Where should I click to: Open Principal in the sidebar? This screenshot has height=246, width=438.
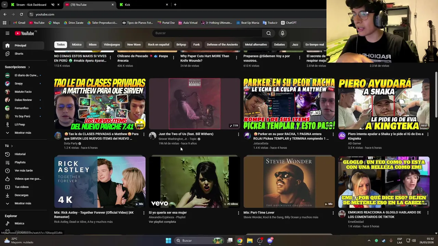coord(23,45)
